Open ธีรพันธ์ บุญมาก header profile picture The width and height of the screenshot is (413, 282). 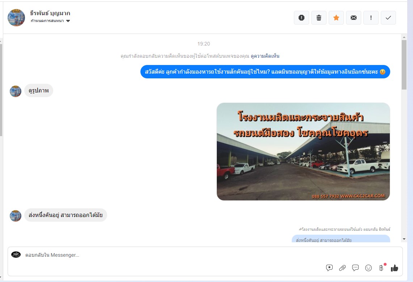point(16,18)
